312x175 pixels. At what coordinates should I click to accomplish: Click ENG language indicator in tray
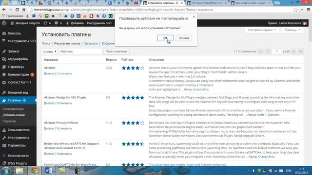click(x=289, y=171)
